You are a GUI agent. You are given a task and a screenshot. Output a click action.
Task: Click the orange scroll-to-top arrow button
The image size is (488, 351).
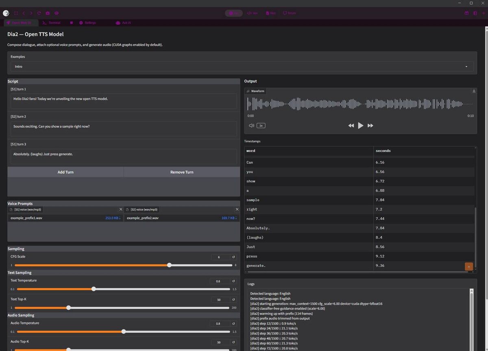(x=468, y=266)
